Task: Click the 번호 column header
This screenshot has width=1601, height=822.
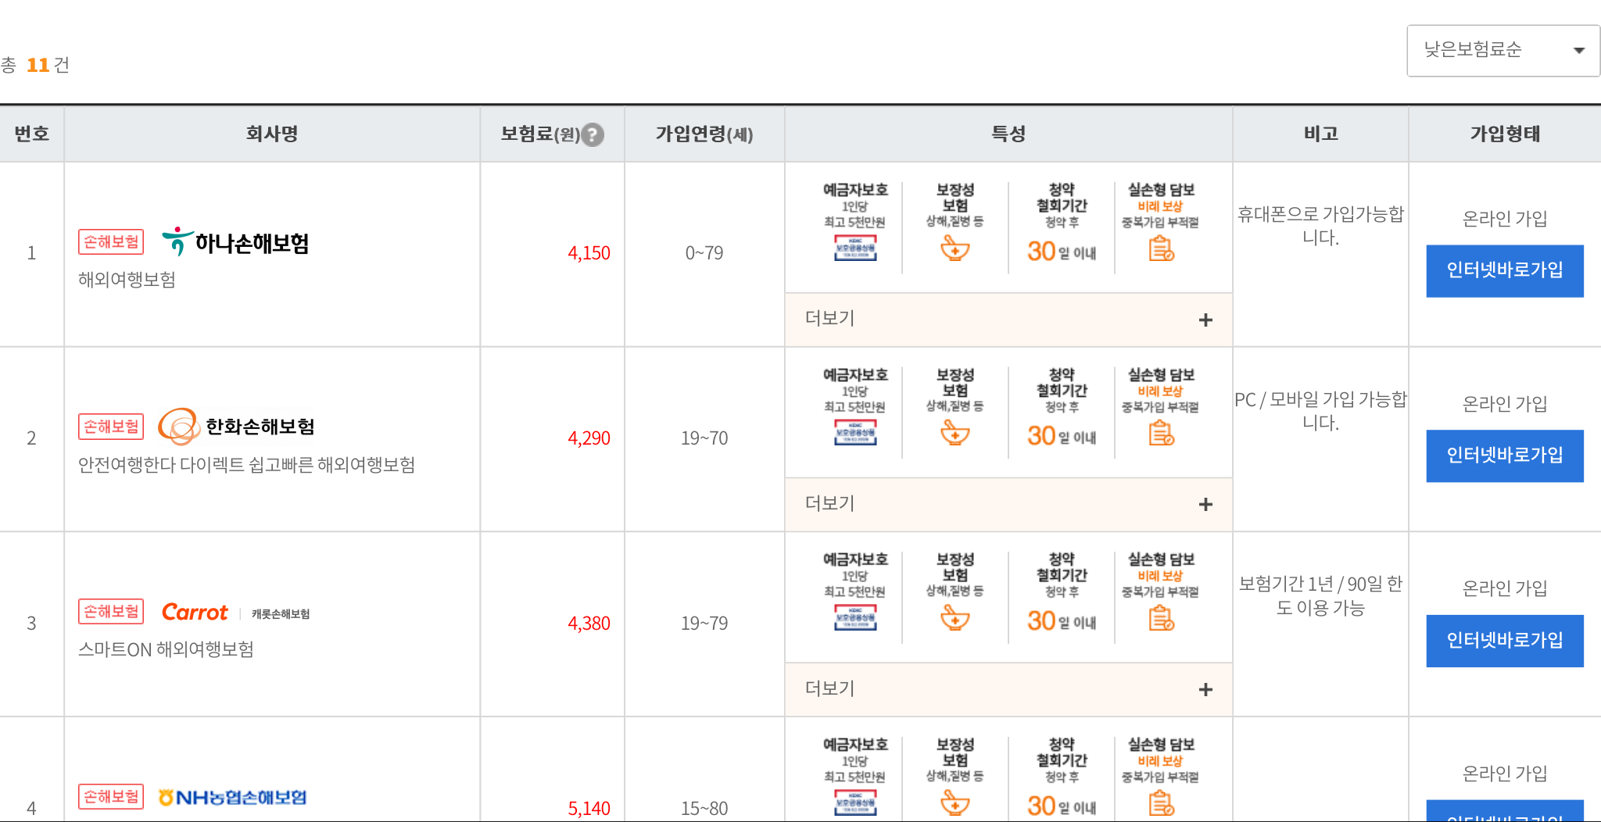Action: [x=32, y=134]
